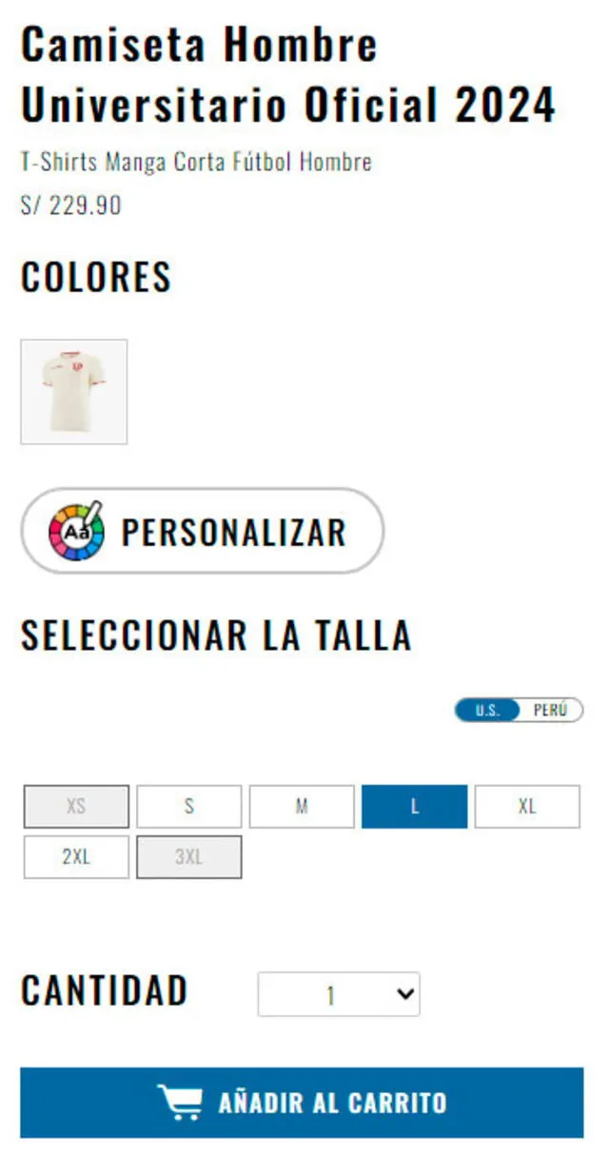Click the COLORES section heading
The height and width of the screenshot is (1154, 609).
click(95, 278)
